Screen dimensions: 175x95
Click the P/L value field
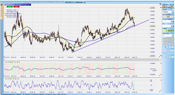168,26
